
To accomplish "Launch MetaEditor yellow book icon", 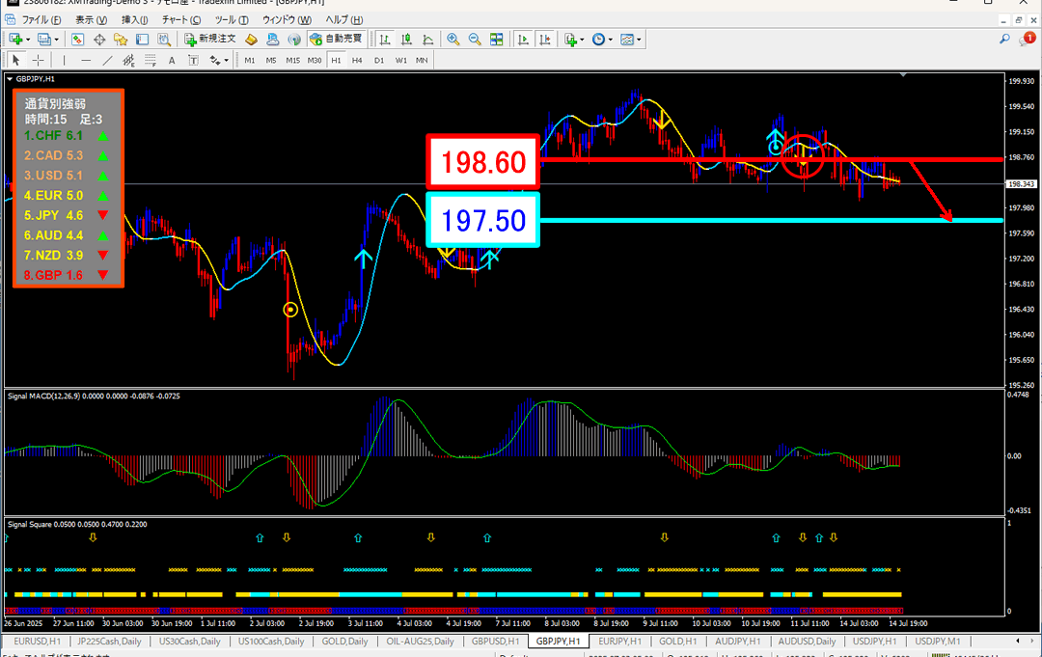I will (251, 40).
